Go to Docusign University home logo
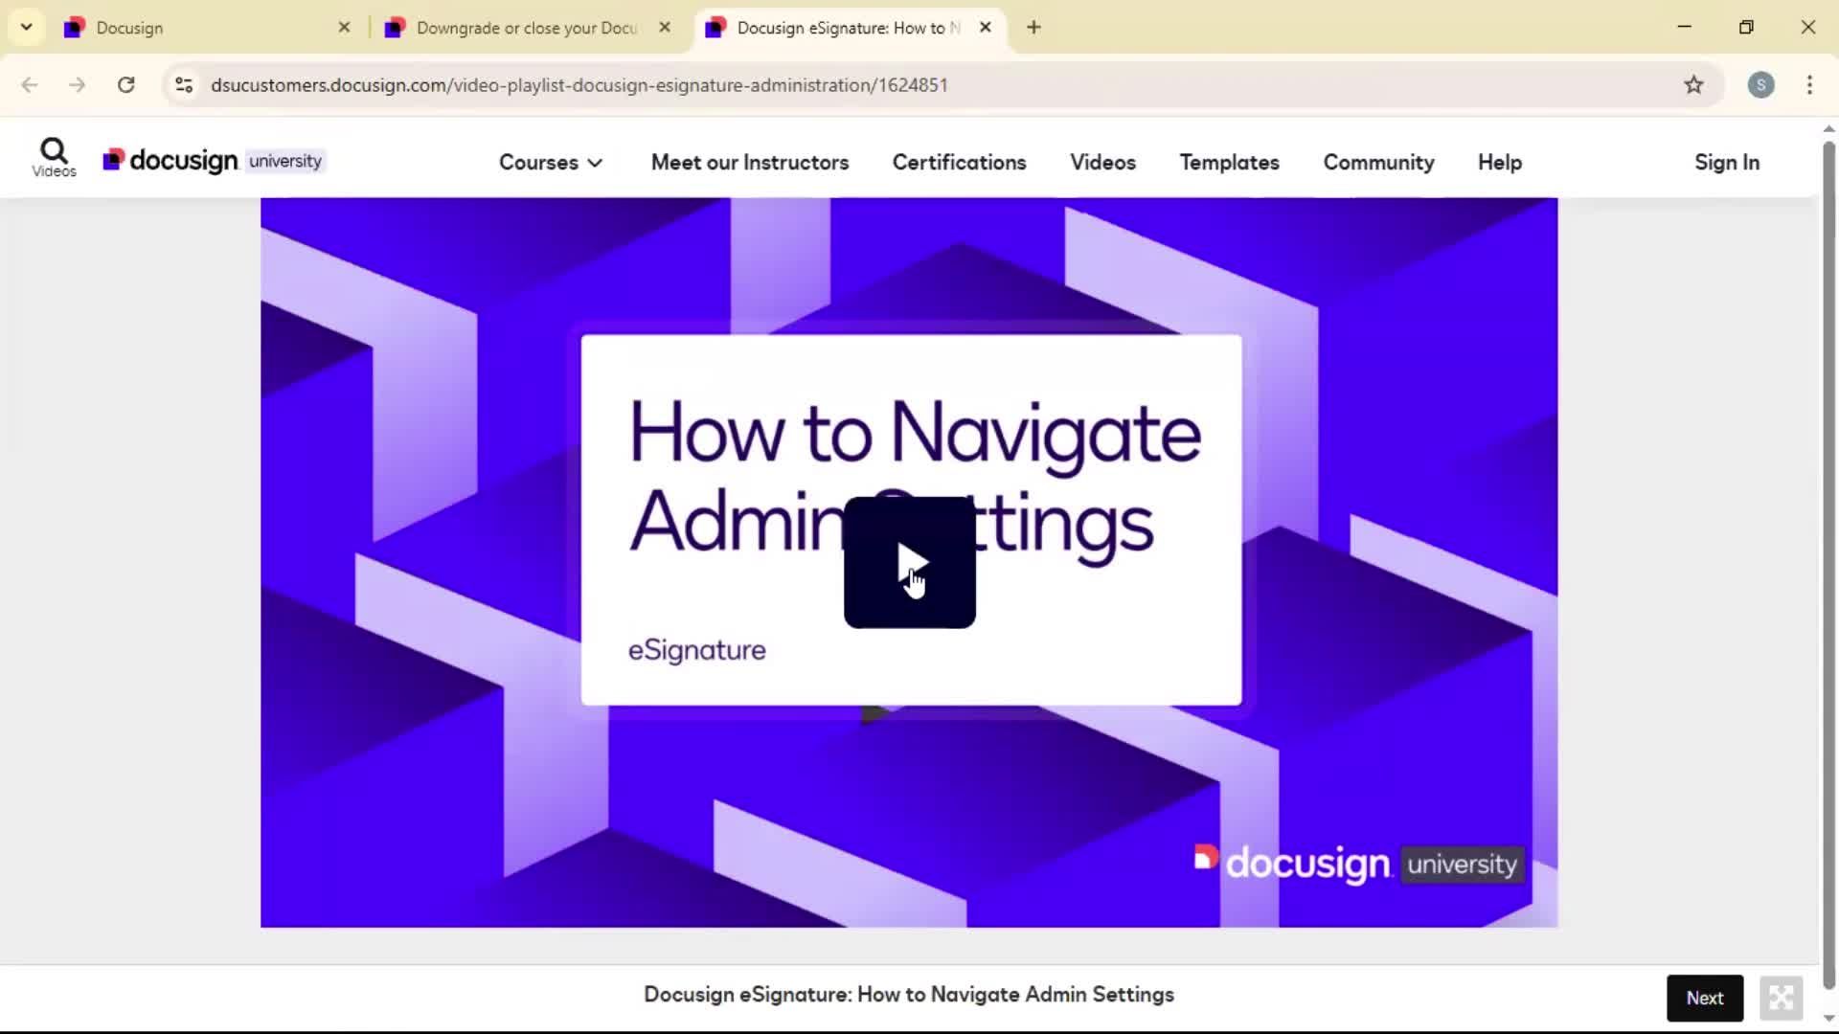 (215, 160)
